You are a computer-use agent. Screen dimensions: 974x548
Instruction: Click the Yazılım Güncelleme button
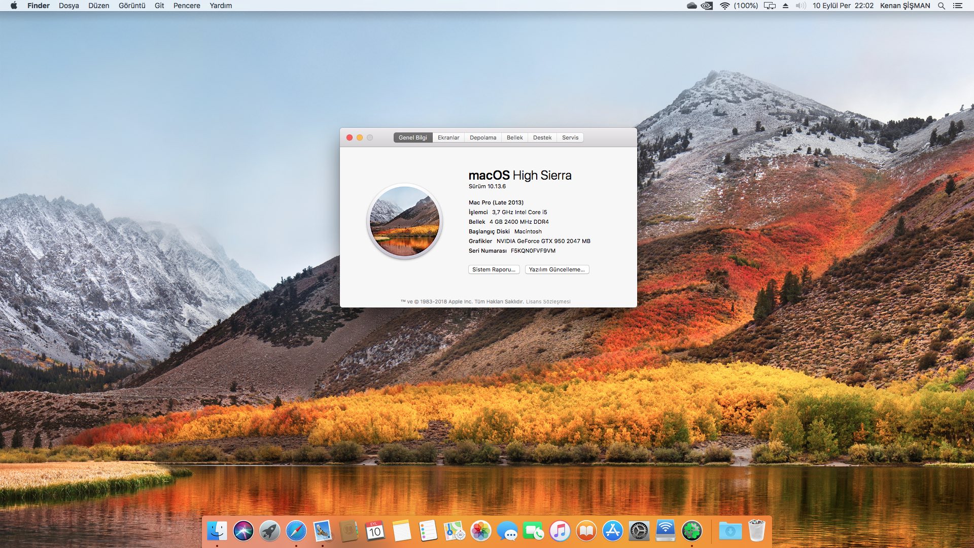(556, 269)
